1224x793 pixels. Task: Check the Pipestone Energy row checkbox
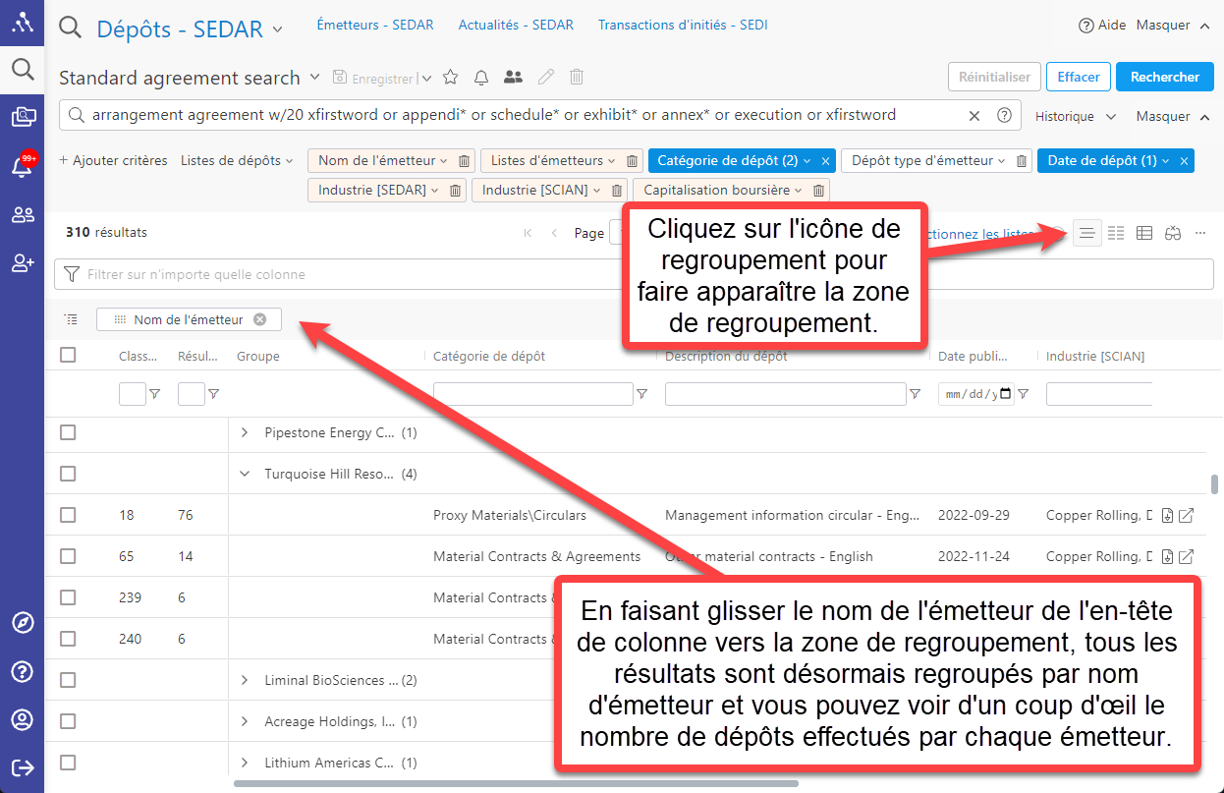click(68, 432)
